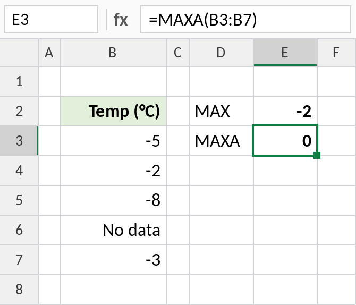This screenshot has width=356, height=305.
Task: Select column D header
Action: pyautogui.click(x=222, y=53)
